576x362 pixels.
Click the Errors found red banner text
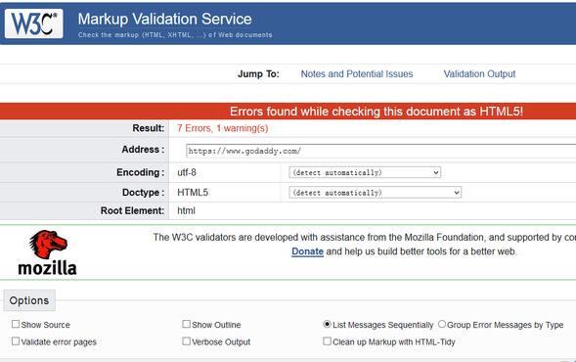pyautogui.click(x=377, y=112)
